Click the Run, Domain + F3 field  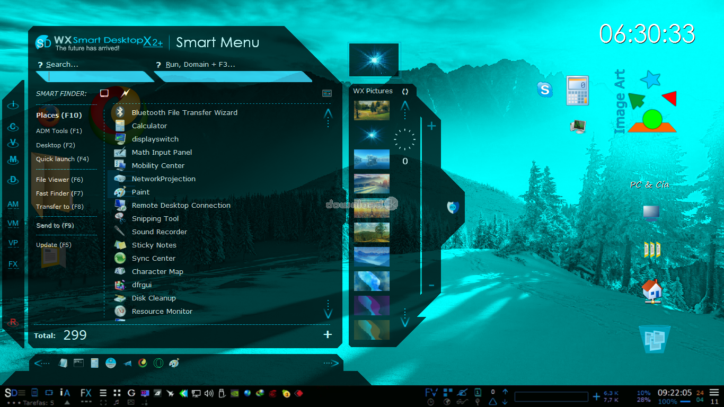coord(232,76)
